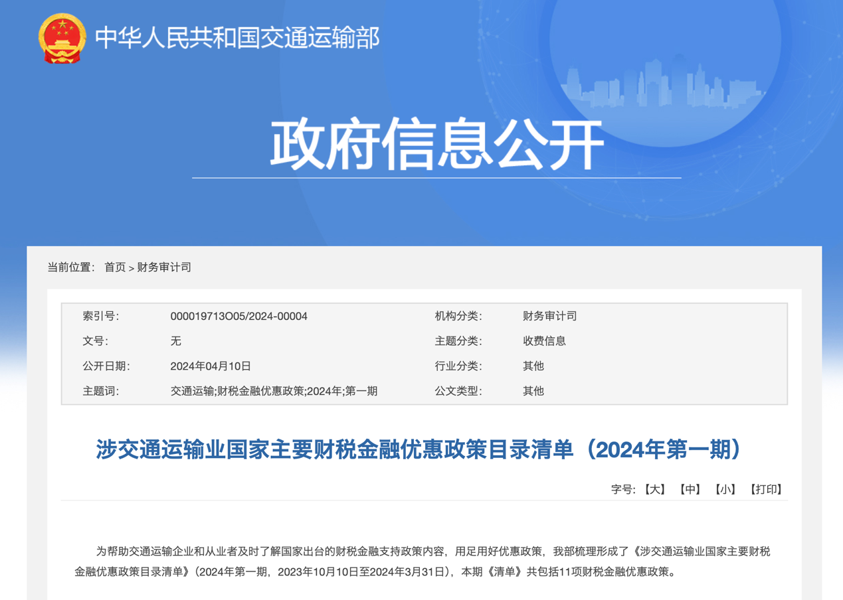This screenshot has height=600, width=843.
Task: Click the 政府信息公开 banner heading
Action: coord(436,144)
